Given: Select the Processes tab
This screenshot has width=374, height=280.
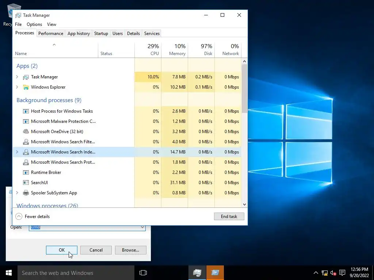Looking at the screenshot, I should [x=24, y=33].
